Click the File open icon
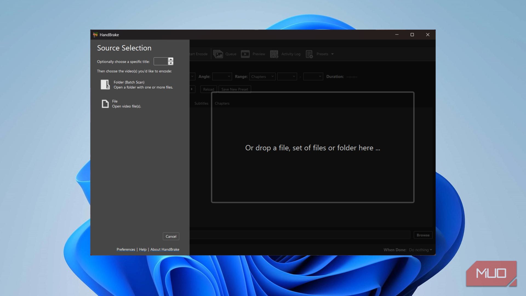Viewport: 526px width, 296px height. pos(105,104)
